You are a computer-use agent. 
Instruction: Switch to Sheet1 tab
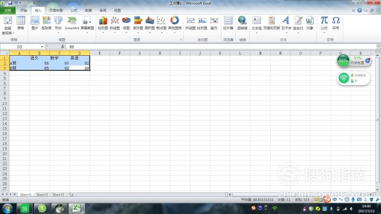pos(26,195)
